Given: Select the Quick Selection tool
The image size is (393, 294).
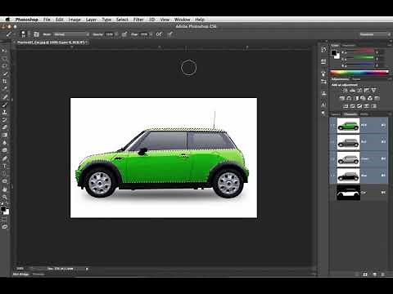Looking at the screenshot, I should (x=5, y=73).
